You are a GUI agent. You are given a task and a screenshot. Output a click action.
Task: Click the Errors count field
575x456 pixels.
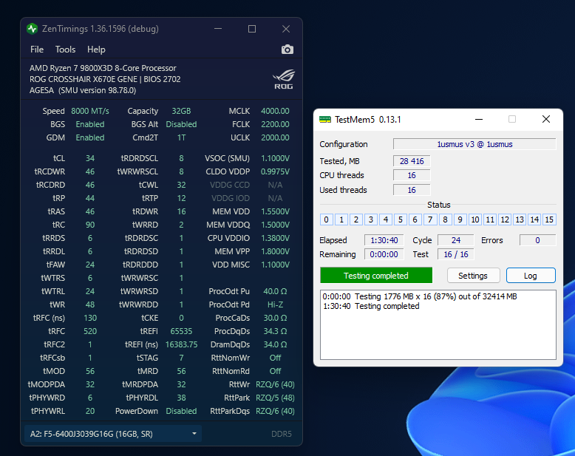[537, 240]
